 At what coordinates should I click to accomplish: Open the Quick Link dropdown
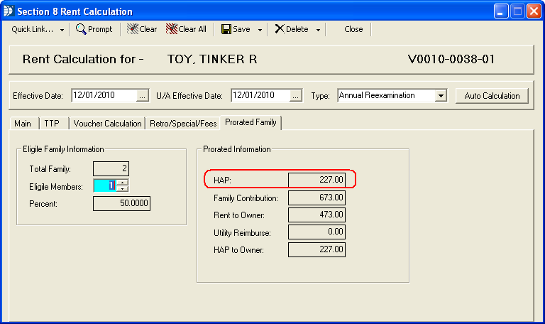coord(62,30)
